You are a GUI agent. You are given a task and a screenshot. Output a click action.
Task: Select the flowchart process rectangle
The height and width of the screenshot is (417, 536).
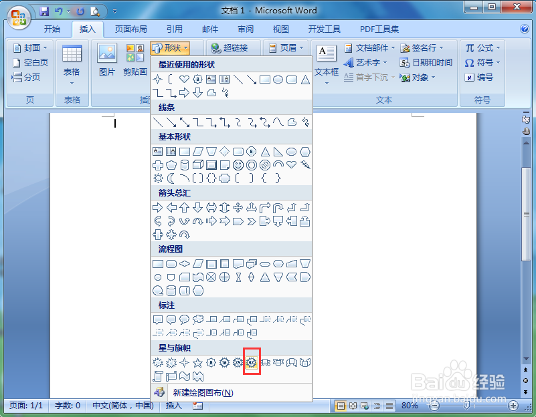coord(157,264)
